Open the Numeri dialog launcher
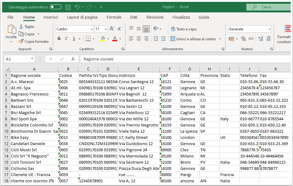Viewport: 293px width, 186px height. (272, 49)
